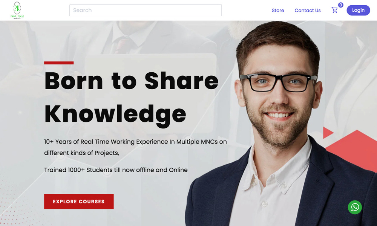Click the 'different kinds of Projects' text line
This screenshot has width=377, height=226.
point(82,153)
